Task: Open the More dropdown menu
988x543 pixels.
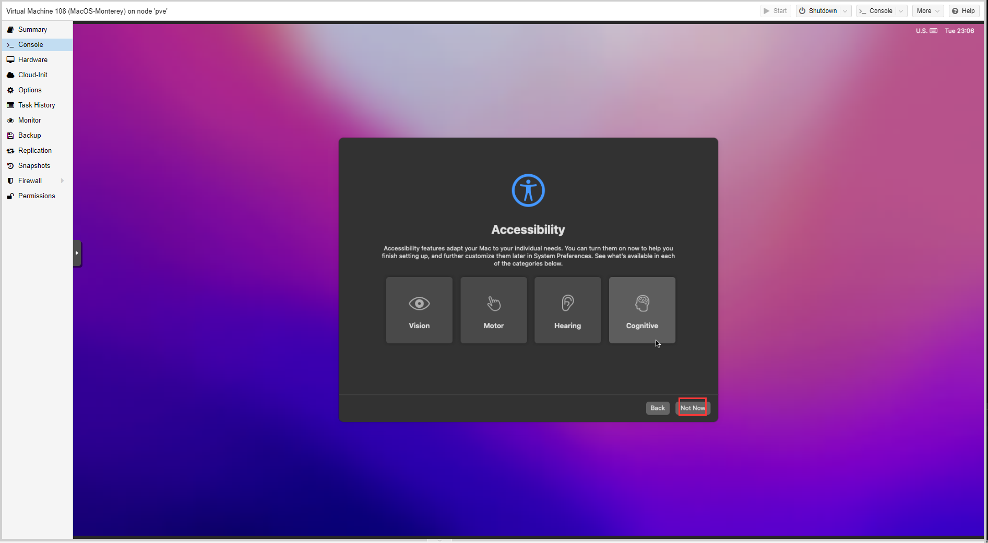Action: pos(928,11)
